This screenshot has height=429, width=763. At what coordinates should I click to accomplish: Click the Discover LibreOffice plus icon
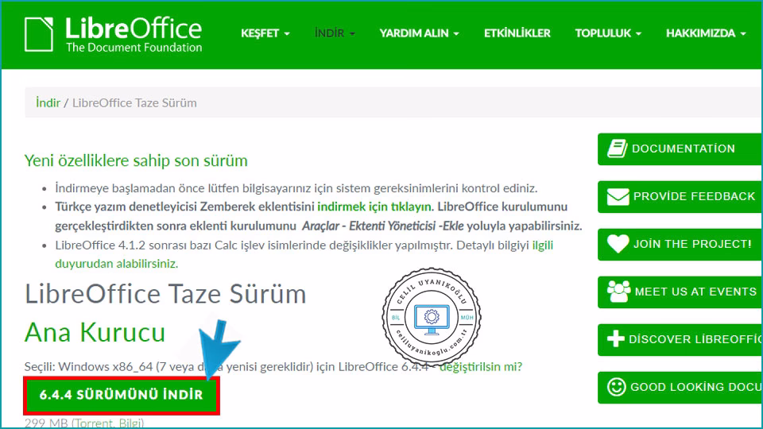[x=615, y=339]
